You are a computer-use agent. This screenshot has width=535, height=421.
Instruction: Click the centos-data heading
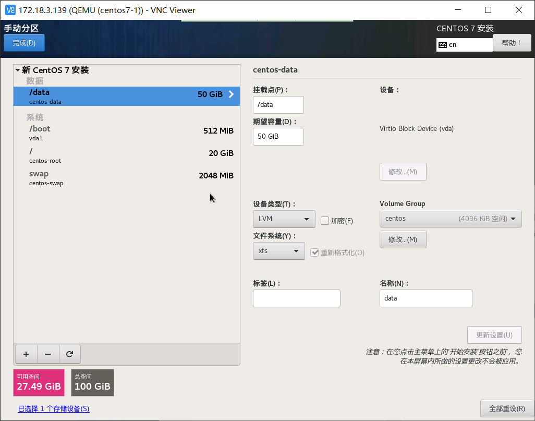275,70
